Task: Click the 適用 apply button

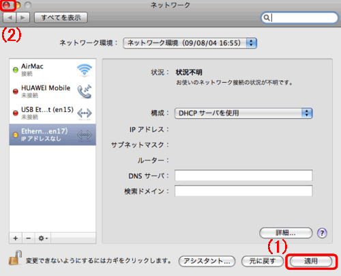Action: (x=311, y=261)
